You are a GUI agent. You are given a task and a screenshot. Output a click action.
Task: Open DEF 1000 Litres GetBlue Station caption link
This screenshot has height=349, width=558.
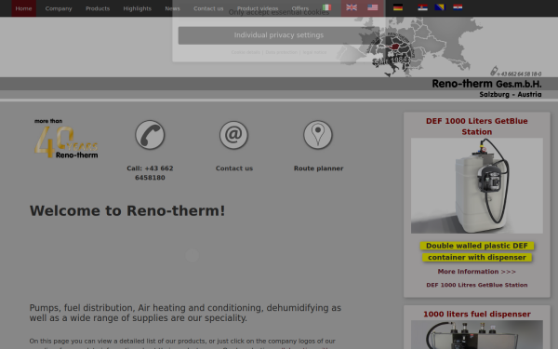[x=477, y=285]
